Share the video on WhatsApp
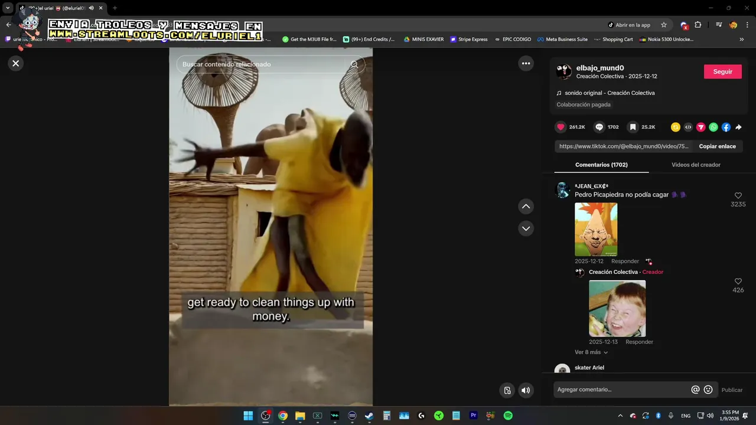This screenshot has width=756, height=425. [x=713, y=127]
